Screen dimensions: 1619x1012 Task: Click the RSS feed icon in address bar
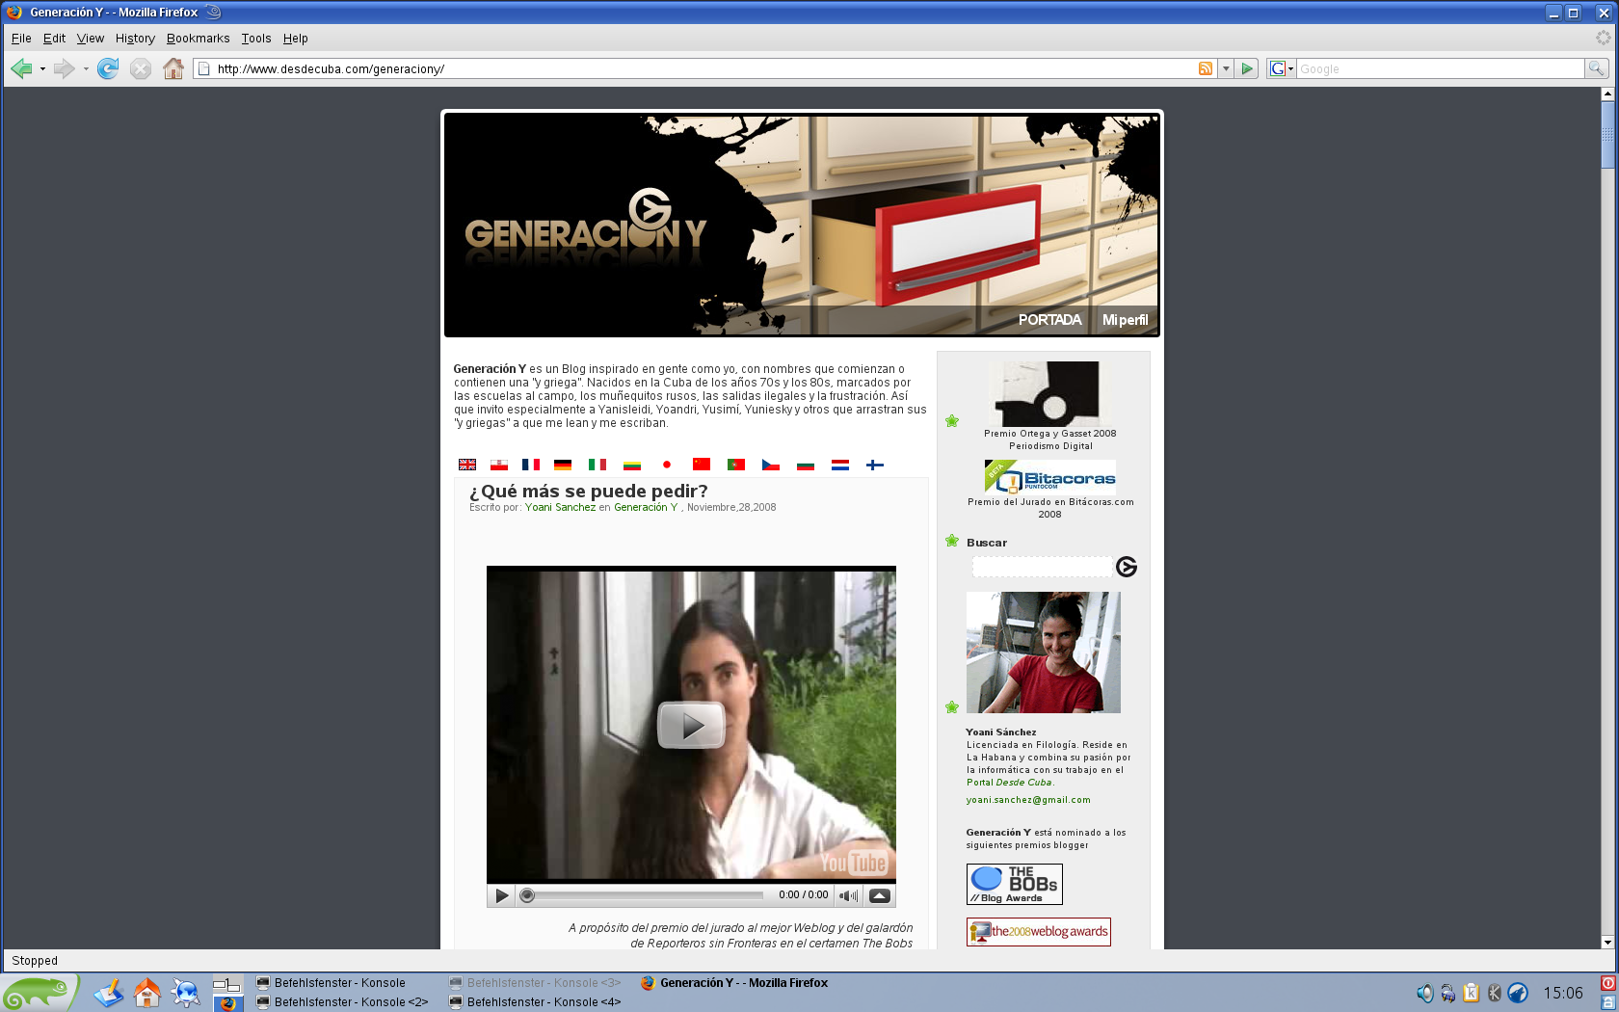(x=1205, y=68)
